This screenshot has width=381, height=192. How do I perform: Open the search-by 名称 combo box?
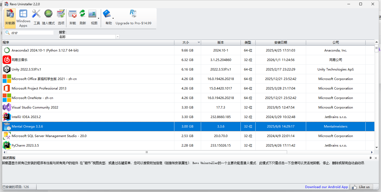tap(89, 37)
